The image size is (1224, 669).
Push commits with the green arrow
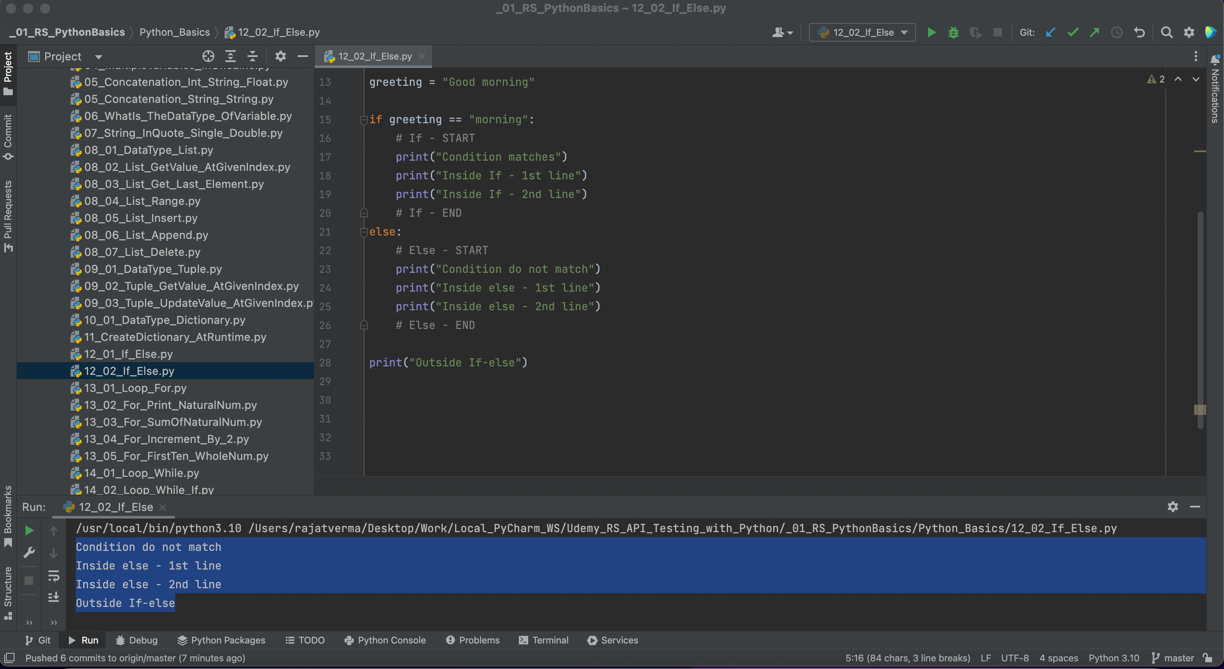coord(1095,32)
